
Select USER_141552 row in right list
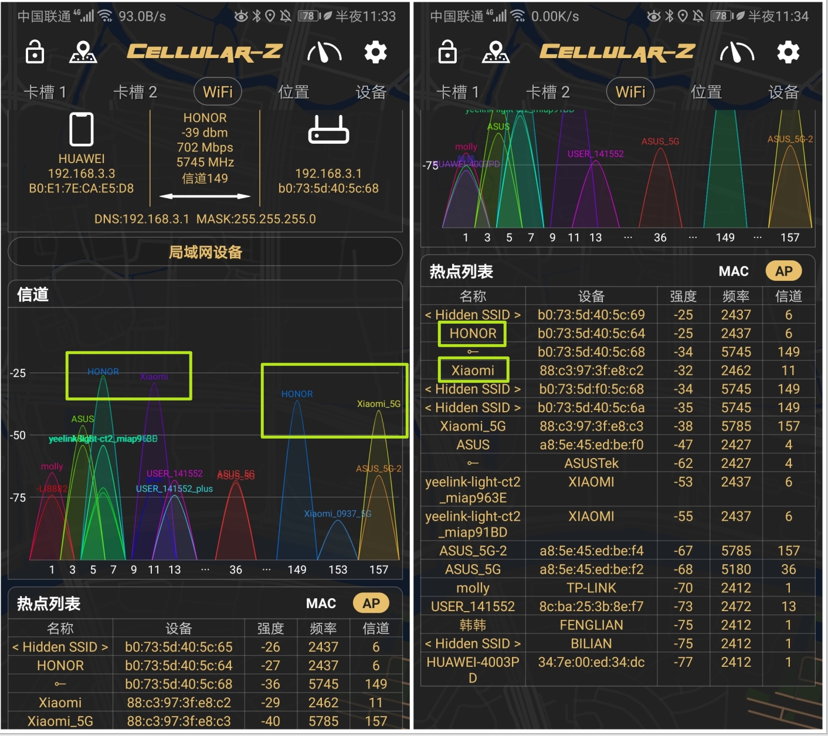point(618,606)
